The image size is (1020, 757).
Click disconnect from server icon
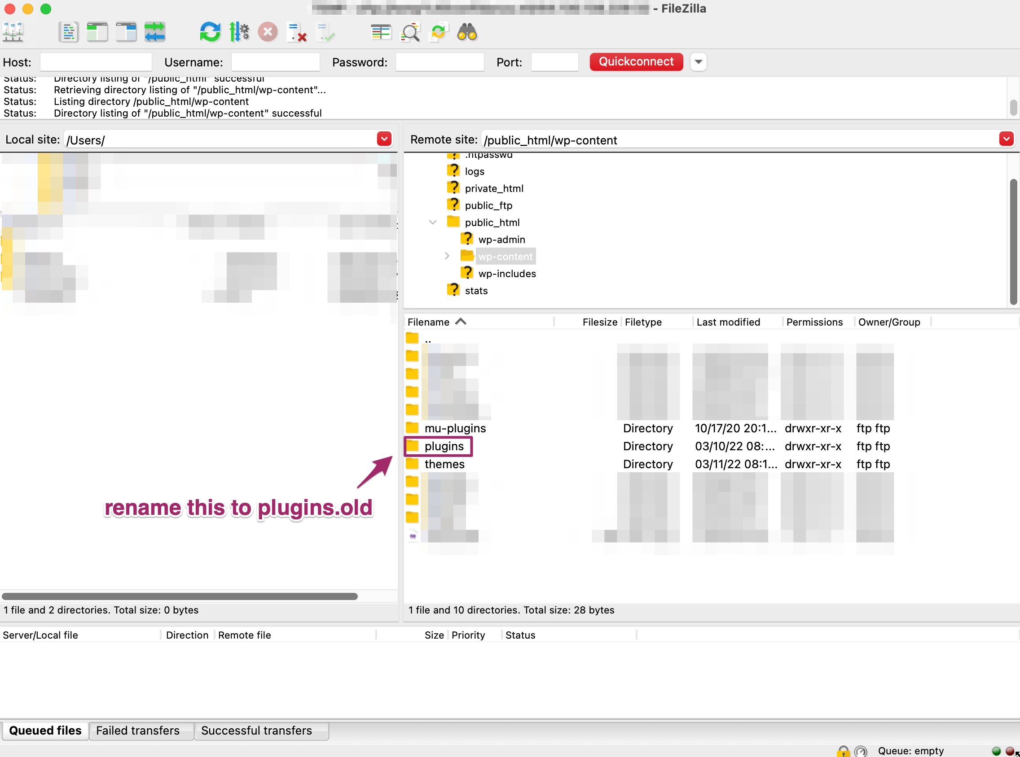[297, 32]
